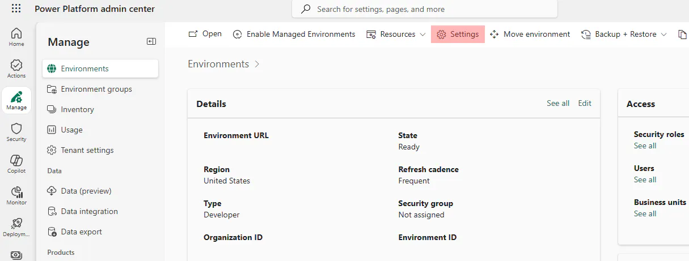Expand the Backup + Restore dropdown

[624, 34]
